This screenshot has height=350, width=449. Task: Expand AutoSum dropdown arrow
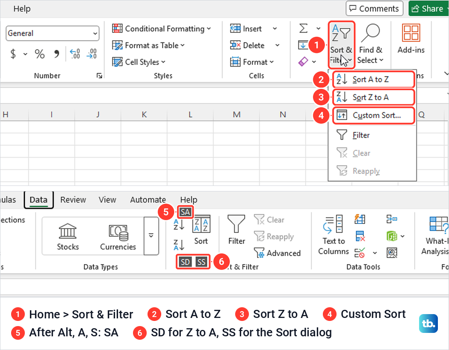point(318,28)
